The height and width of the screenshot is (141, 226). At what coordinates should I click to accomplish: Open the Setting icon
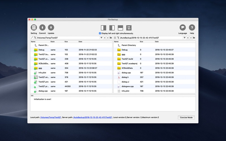tap(34, 27)
